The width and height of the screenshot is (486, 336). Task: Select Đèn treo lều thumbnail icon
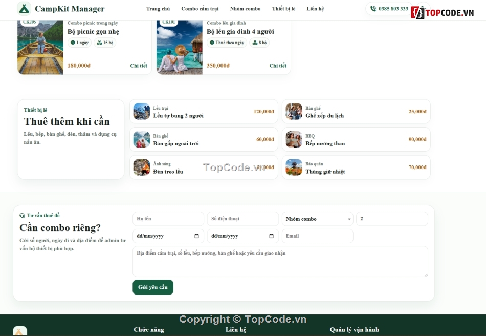(x=142, y=167)
